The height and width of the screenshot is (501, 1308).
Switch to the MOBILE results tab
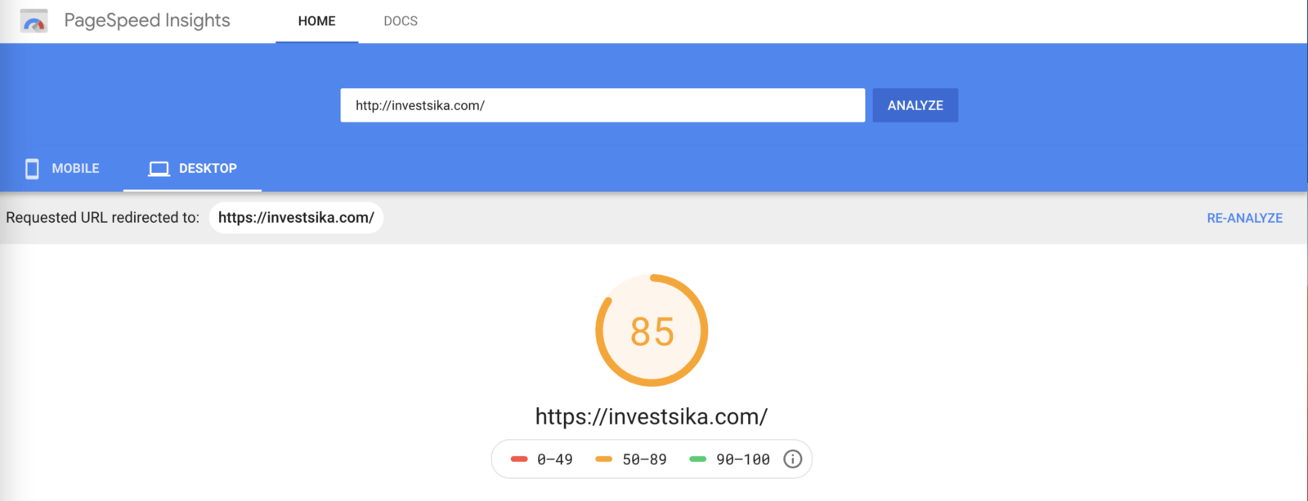[62, 169]
